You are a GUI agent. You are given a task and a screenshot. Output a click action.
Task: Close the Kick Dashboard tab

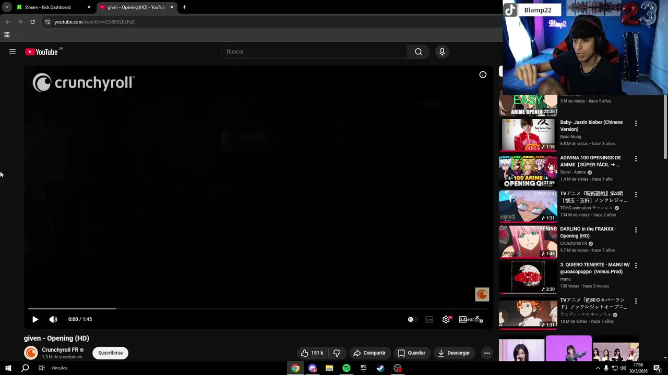[x=89, y=7]
